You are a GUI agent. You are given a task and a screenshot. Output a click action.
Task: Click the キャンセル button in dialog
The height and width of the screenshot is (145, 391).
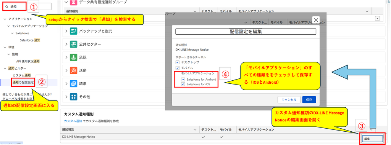click(289, 100)
